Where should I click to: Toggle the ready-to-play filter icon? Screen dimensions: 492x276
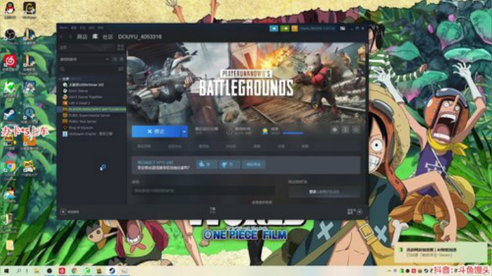coord(121,59)
